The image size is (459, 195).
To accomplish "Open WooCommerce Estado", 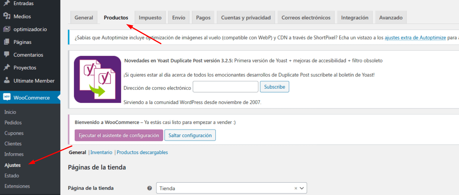I will pos(12,175).
